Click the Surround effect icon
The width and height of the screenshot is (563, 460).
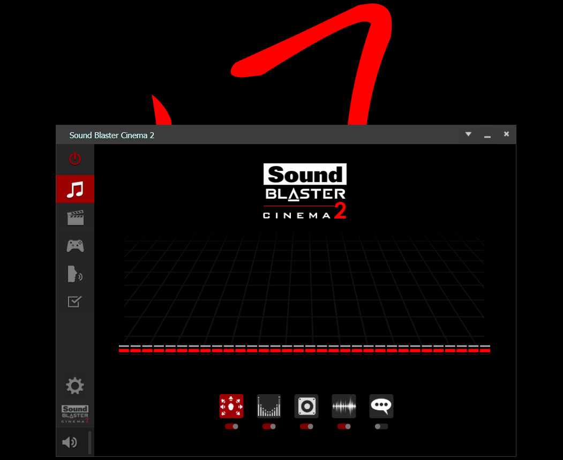pos(231,406)
